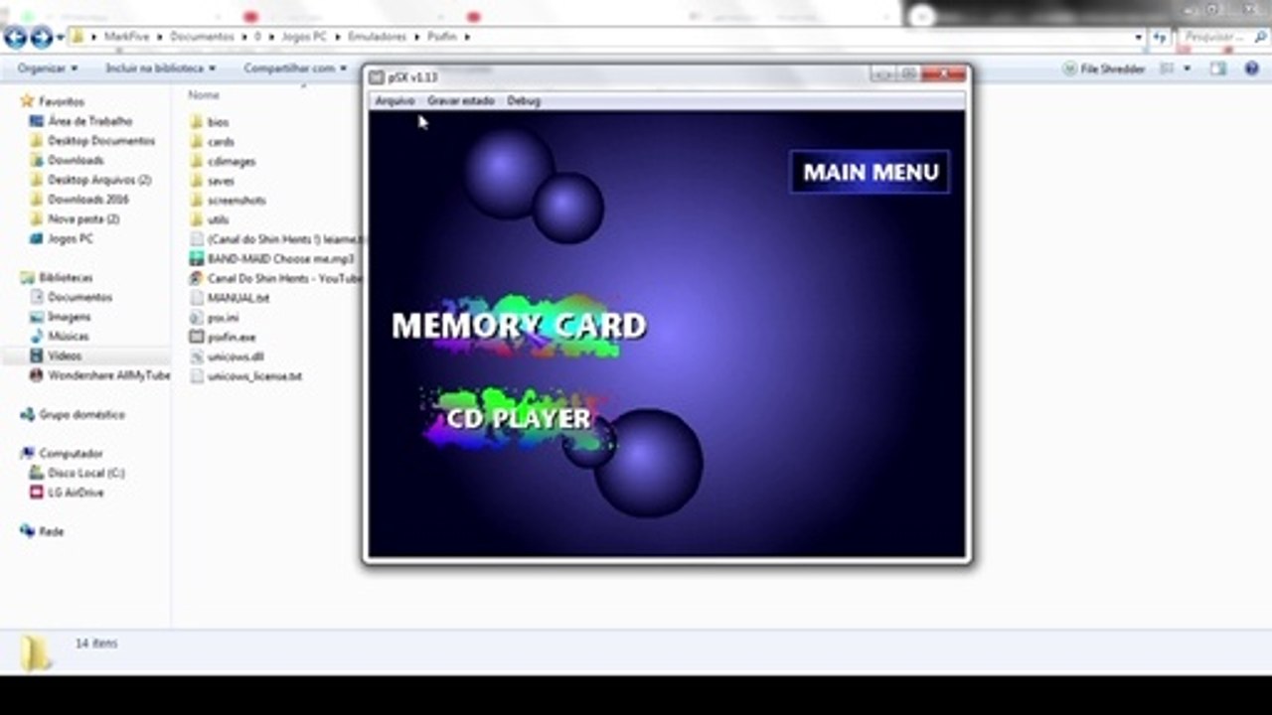Open the Debug menu in pSX
The image size is (1272, 715).
[x=524, y=101]
